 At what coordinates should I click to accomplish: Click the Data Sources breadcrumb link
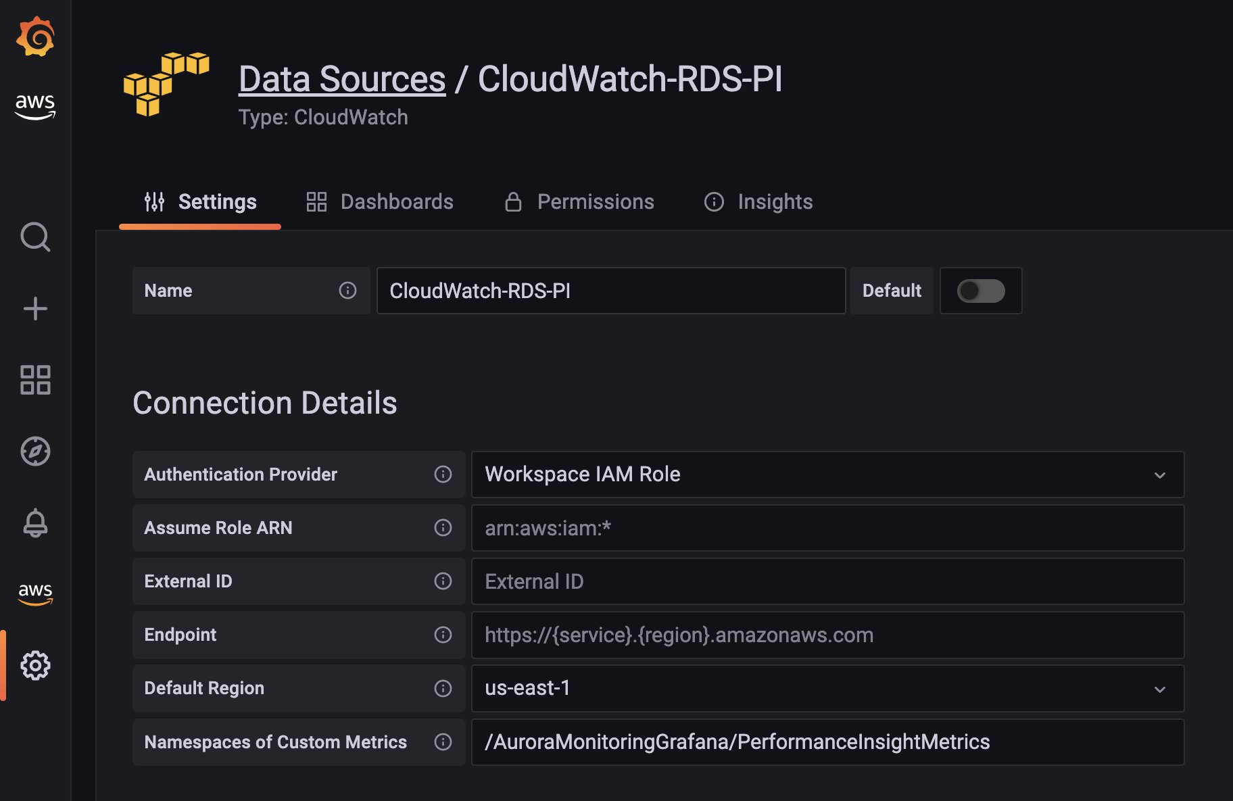pos(341,78)
